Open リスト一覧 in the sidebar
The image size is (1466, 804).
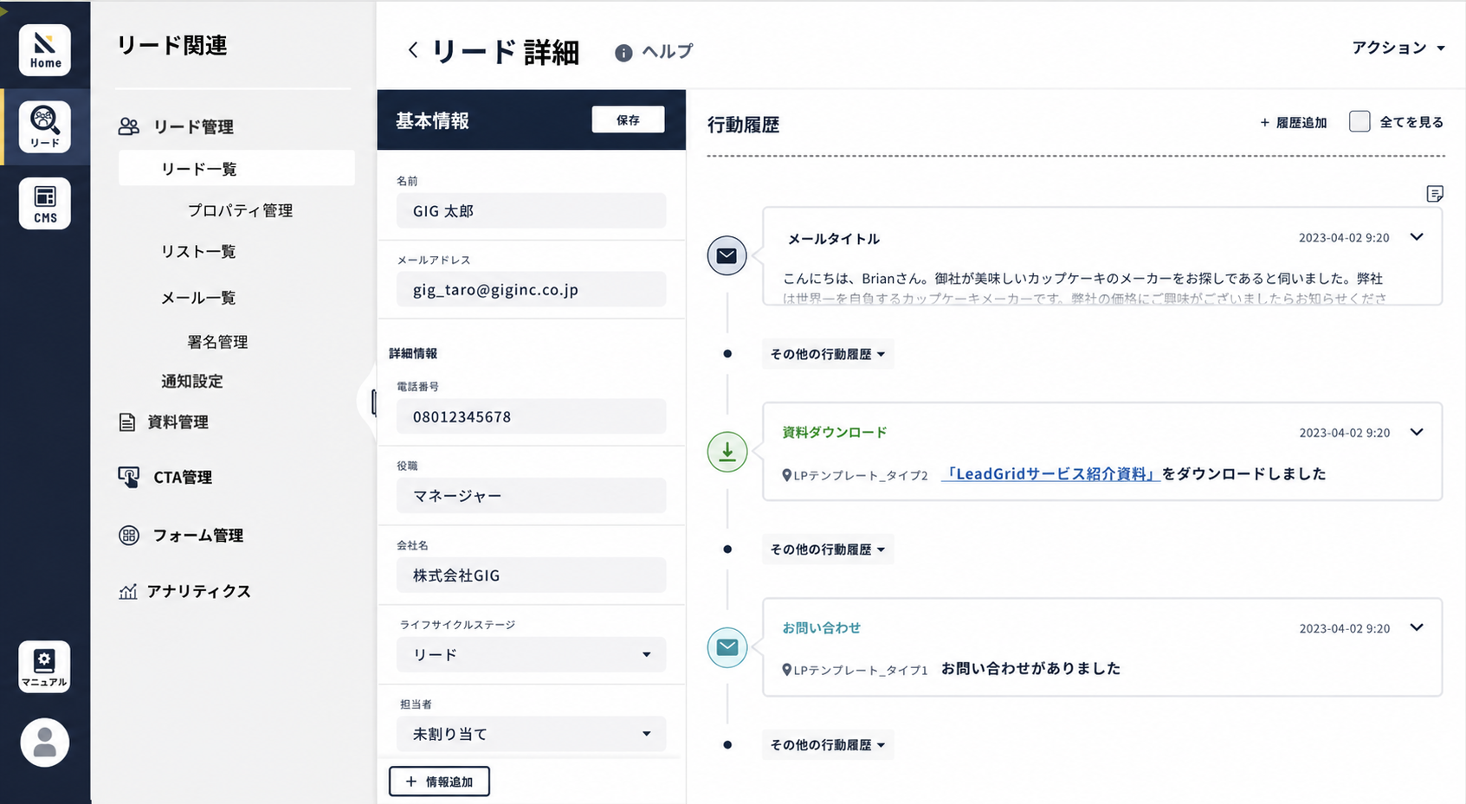[x=198, y=251]
